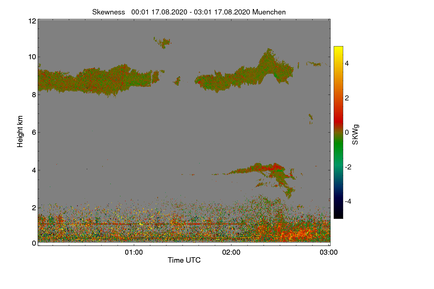This screenshot has height=289, width=434.
Task: Click the 02:00 time axis label
Action: [x=231, y=253]
